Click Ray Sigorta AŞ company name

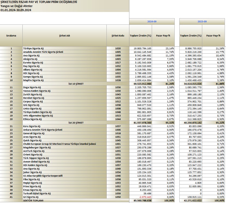point(64,66)
